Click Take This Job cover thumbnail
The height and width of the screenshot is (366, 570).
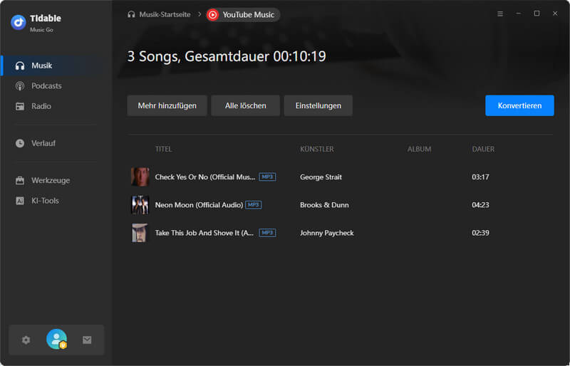pyautogui.click(x=140, y=233)
